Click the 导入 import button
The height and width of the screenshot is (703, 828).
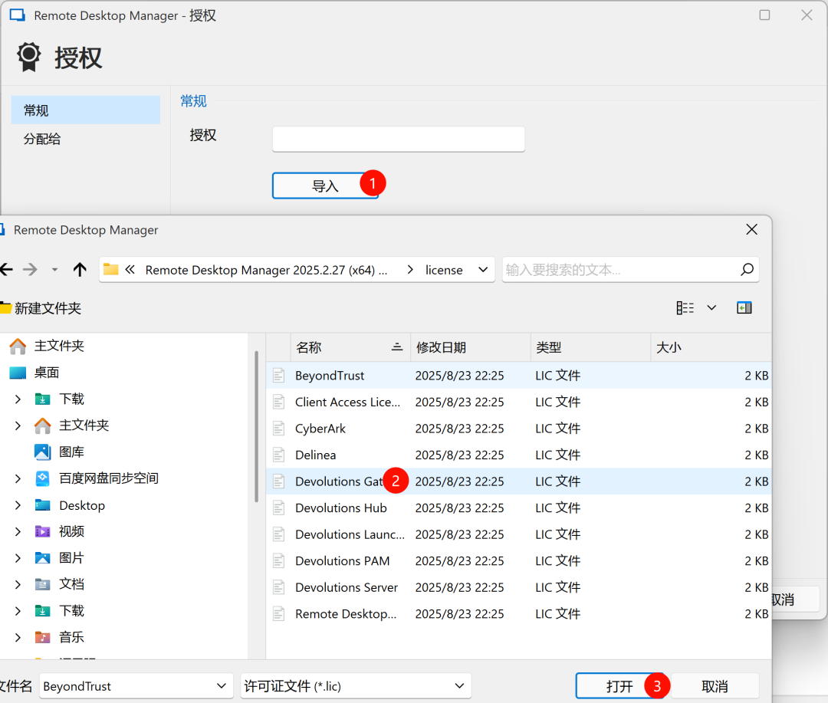tap(325, 186)
